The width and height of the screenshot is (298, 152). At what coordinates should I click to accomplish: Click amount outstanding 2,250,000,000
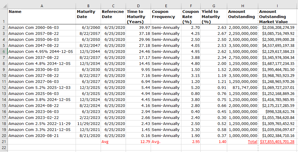point(243,33)
